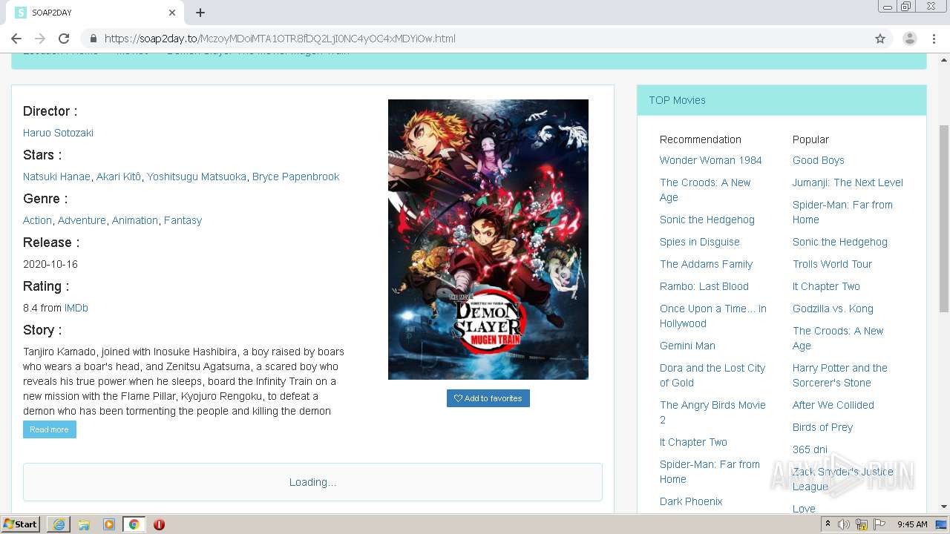The width and height of the screenshot is (950, 534).
Task: Open File Explorer folder taskbar icon
Action: click(84, 524)
